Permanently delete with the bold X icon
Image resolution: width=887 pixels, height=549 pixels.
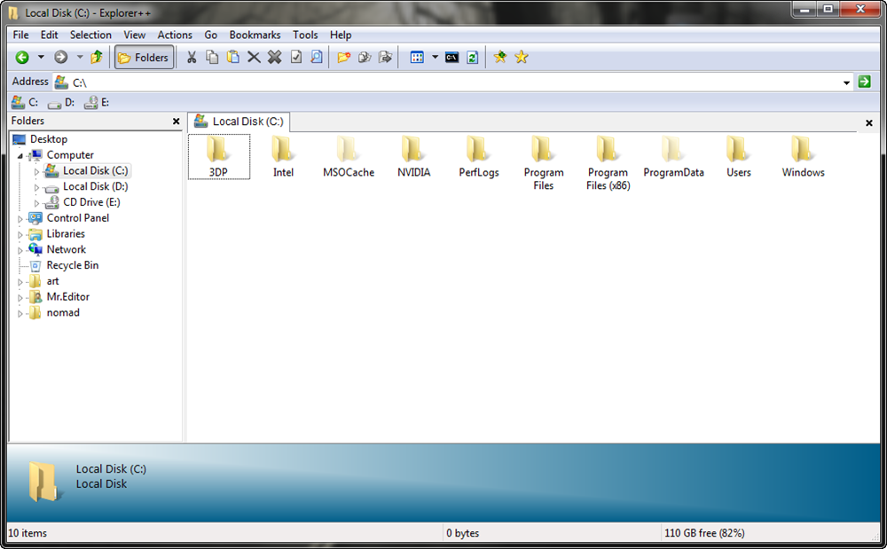click(274, 57)
